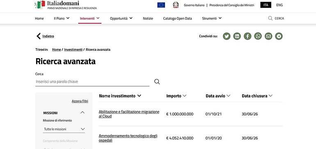Image resolution: width=316 pixels, height=149 pixels.
Task: Sort by Data chiusura column
Action: pos(257,96)
